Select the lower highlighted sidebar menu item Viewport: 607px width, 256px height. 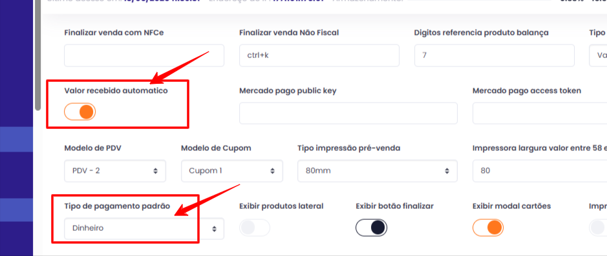(16, 210)
